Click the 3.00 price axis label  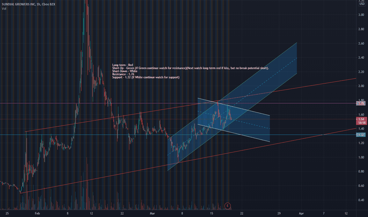coord(361,15)
